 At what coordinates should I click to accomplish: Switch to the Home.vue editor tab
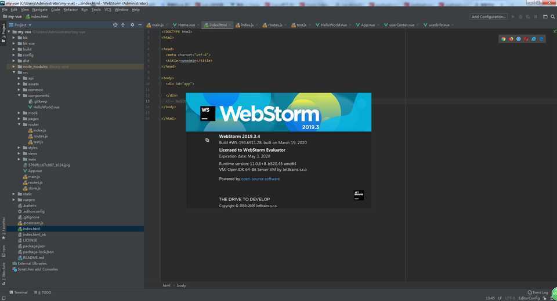[x=184, y=25]
